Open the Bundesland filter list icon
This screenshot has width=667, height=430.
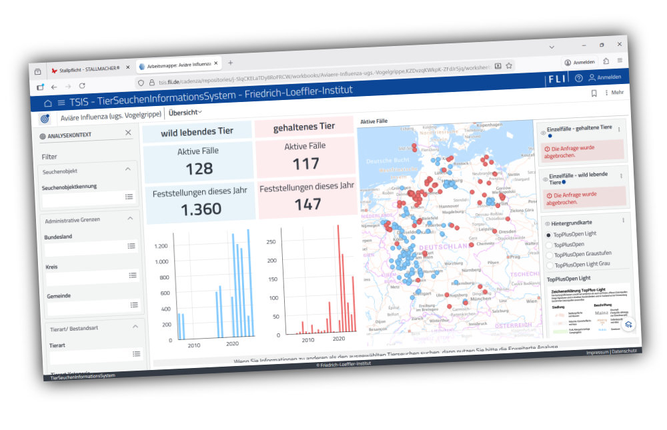(131, 246)
